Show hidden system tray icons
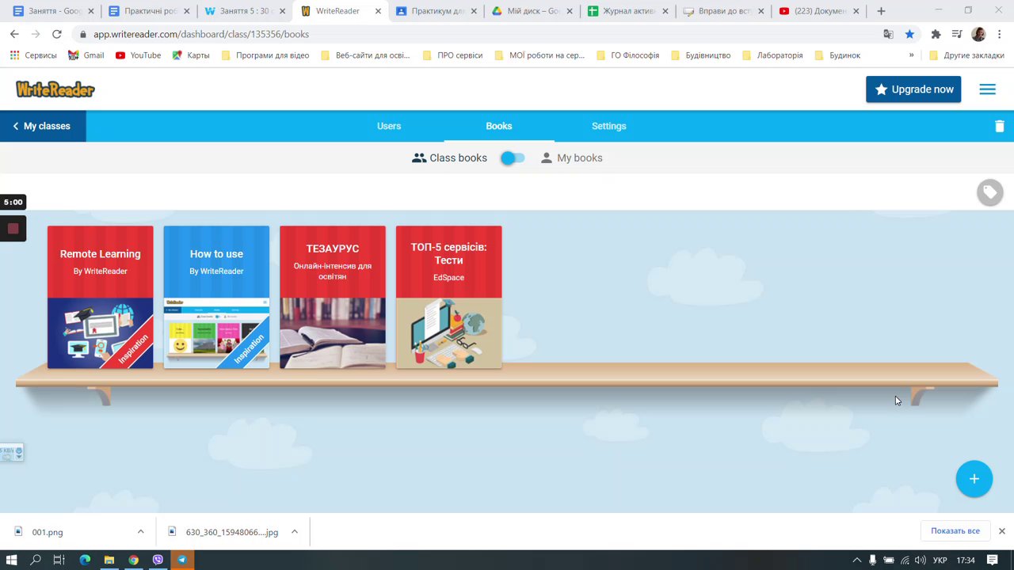The height and width of the screenshot is (570, 1014). (856, 560)
